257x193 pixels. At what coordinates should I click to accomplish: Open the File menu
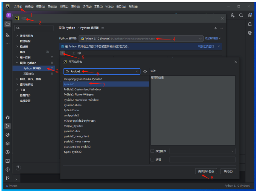tap(18, 6)
